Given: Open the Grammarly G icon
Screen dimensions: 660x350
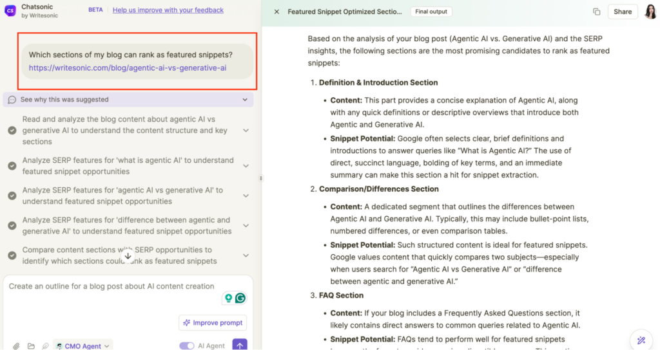Looking at the screenshot, I should click(x=240, y=298).
